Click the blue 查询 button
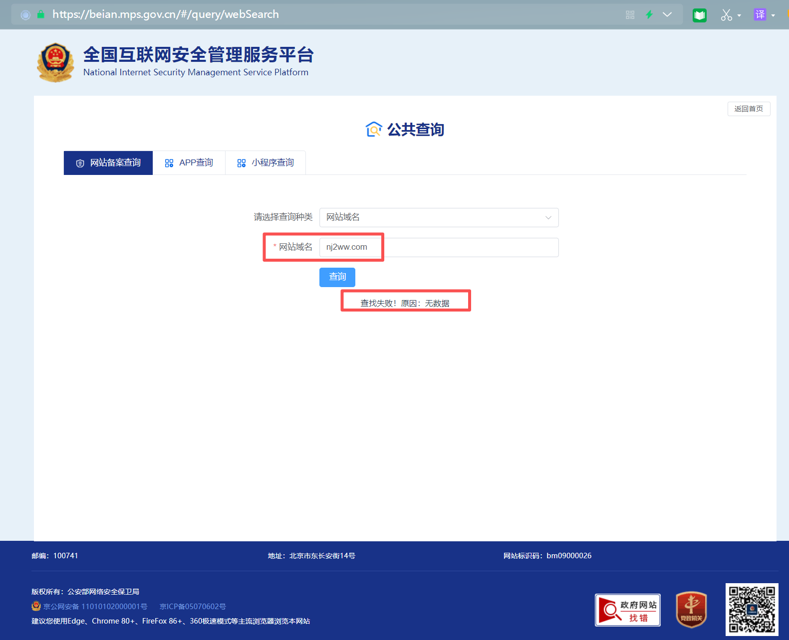Image resolution: width=789 pixels, height=640 pixels. coord(337,277)
